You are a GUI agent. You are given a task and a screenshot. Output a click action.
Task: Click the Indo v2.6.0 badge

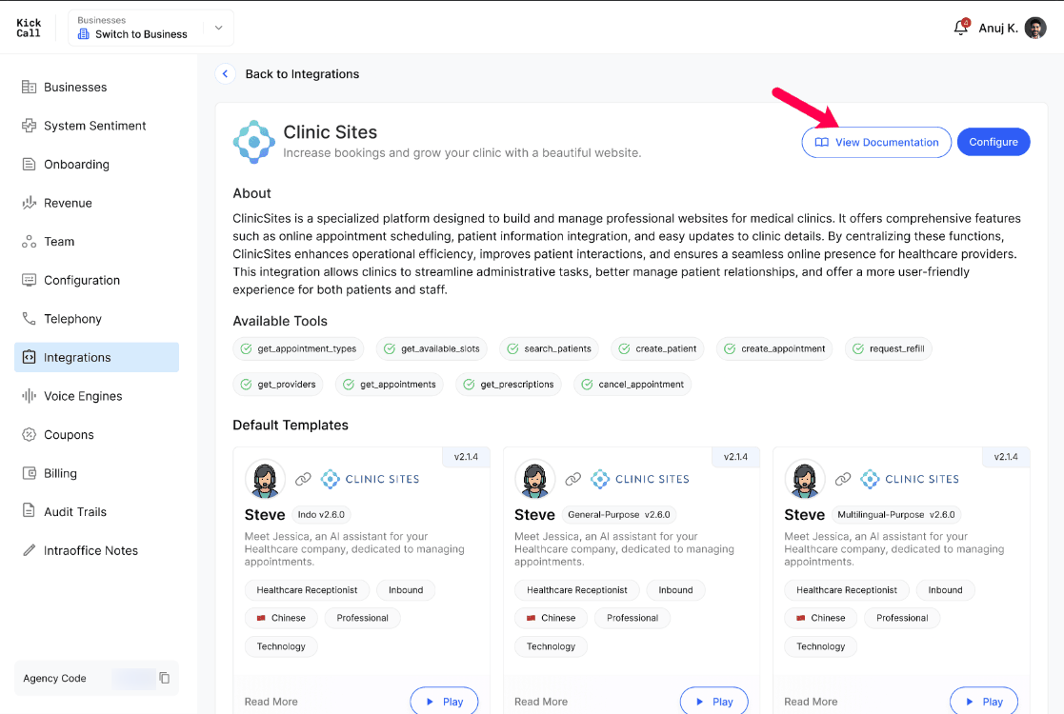[x=321, y=515]
